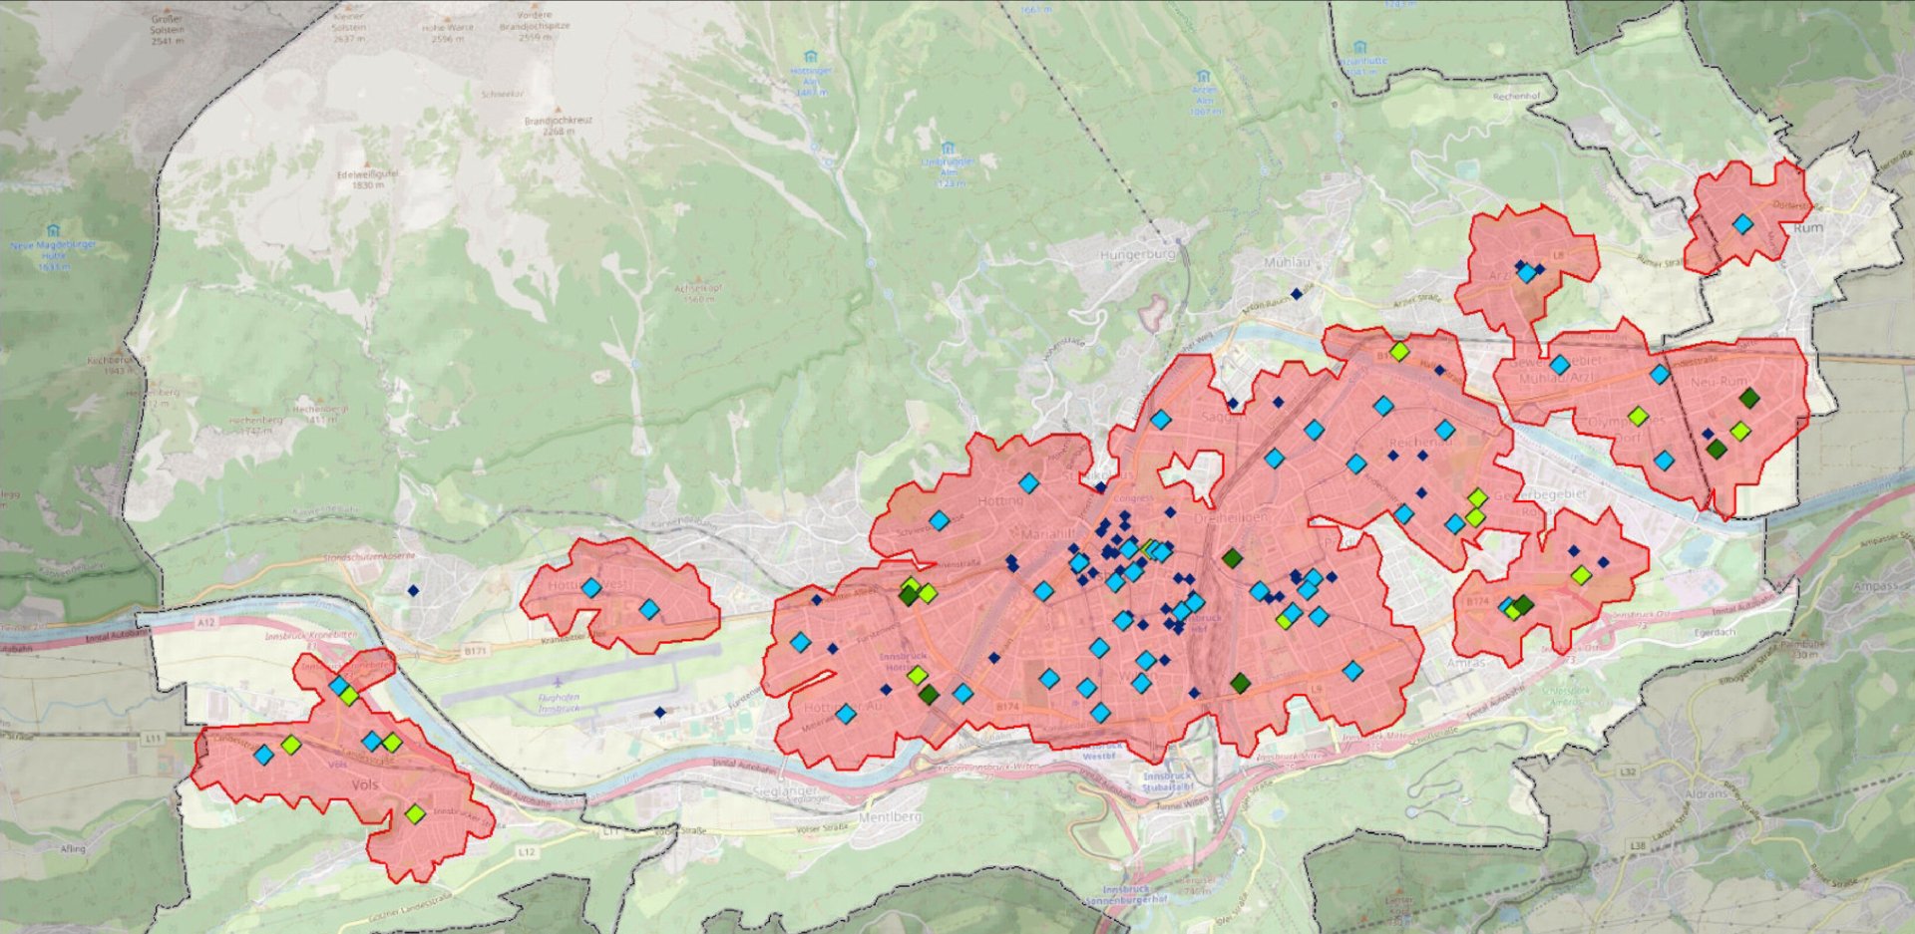Click the Flughafen Innsbruck airport label

click(x=559, y=703)
